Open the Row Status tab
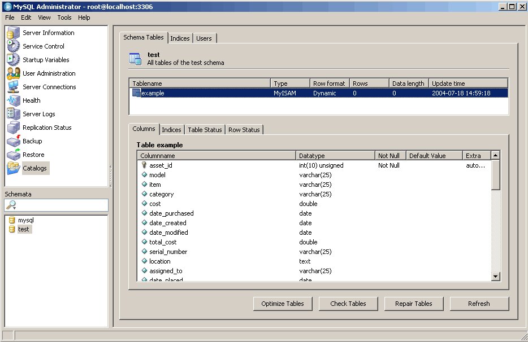The width and height of the screenshot is (528, 342). point(244,130)
